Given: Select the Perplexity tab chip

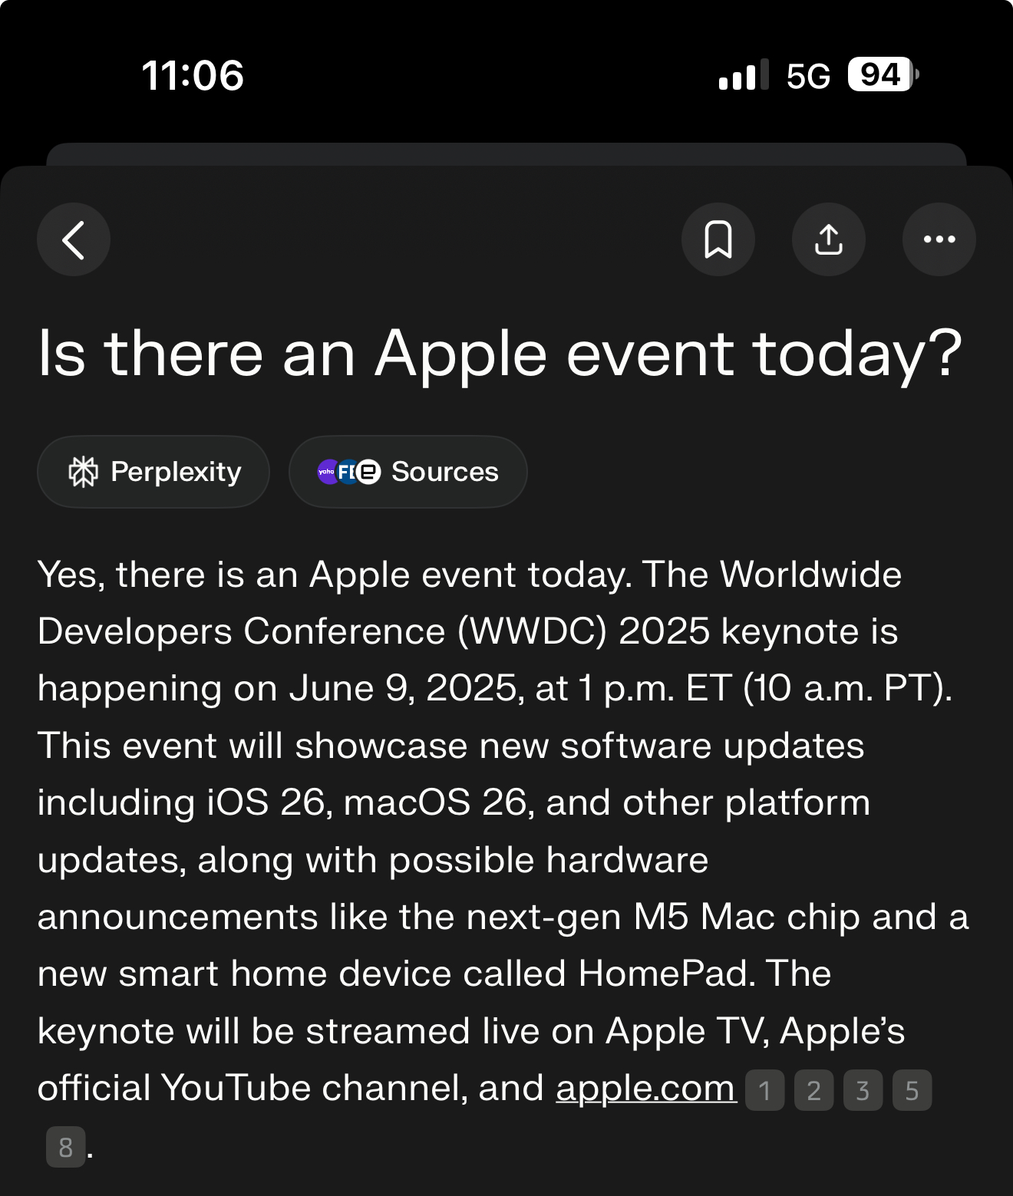Looking at the screenshot, I should [153, 472].
